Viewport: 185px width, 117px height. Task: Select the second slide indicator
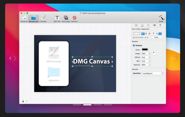point(87,105)
